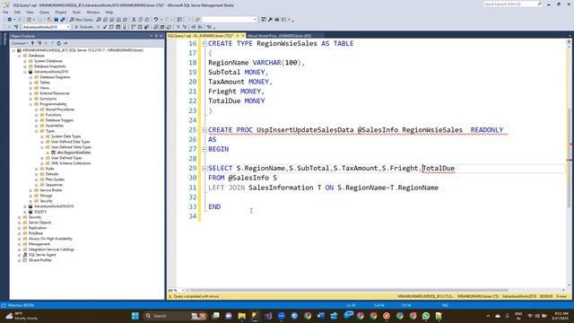
Task: Click the Undo arrow icon
Action: [156, 20]
